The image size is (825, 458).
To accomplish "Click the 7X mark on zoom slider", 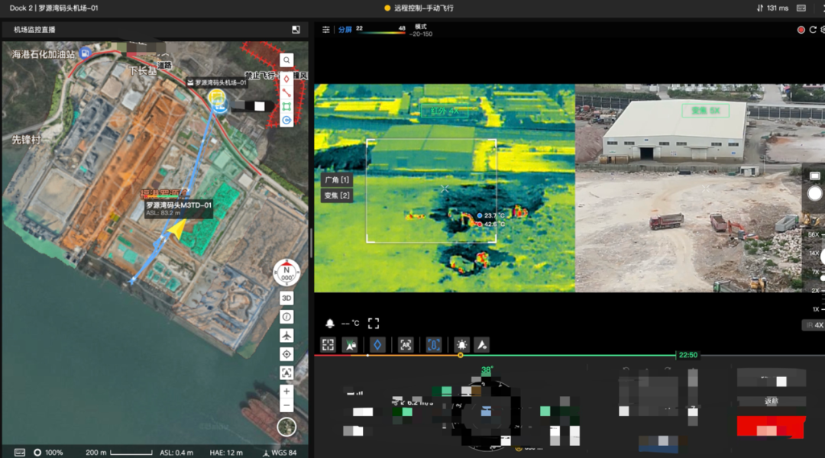I will click(815, 273).
